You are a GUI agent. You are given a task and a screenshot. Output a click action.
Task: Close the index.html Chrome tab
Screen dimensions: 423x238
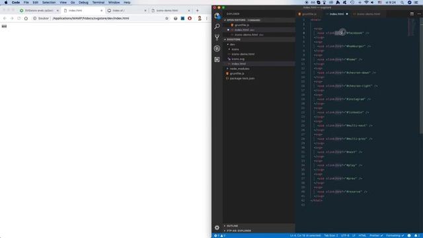click(x=101, y=11)
